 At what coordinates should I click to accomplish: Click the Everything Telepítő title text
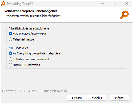[x=20, y=4]
